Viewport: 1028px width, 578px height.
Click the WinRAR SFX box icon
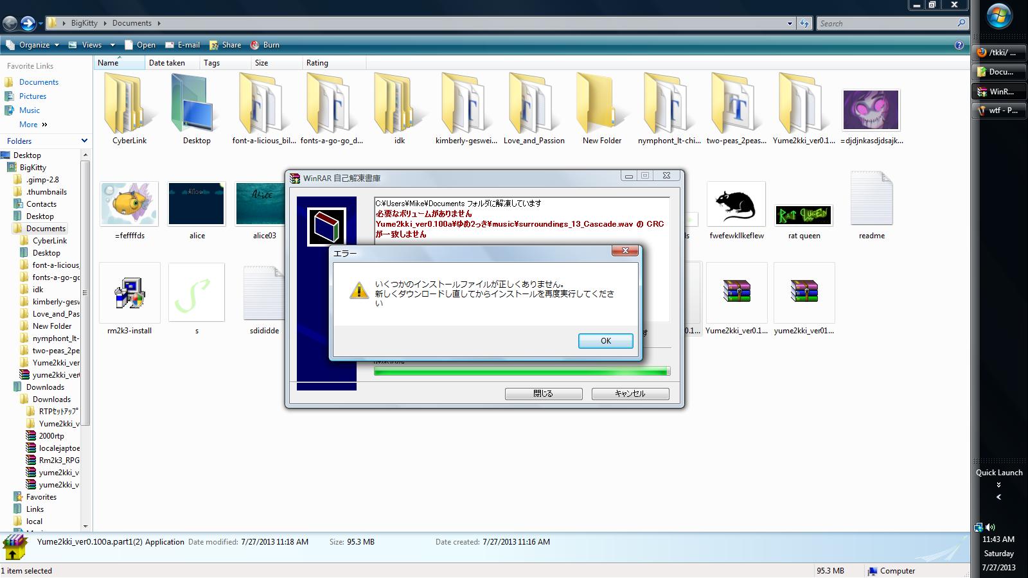pyautogui.click(x=326, y=227)
